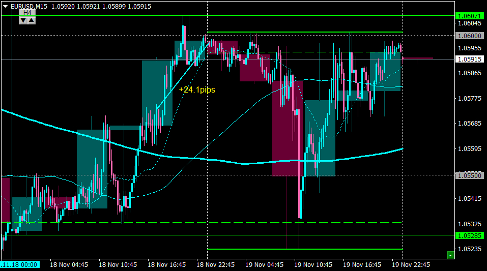This screenshot has width=487, height=271.
Task: Click the 18 Nov 22:45 time label
Action: pyautogui.click(x=216, y=265)
